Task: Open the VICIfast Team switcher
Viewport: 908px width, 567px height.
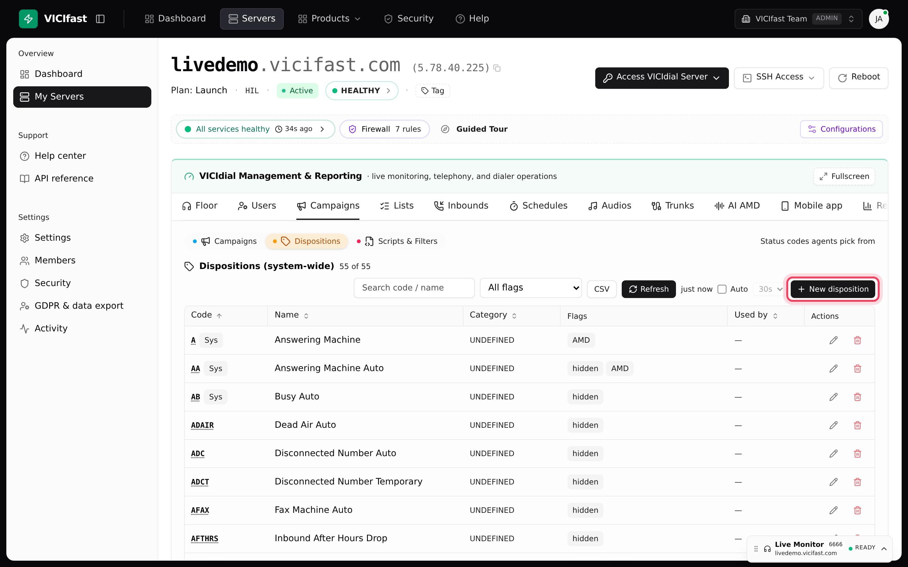Action: point(798,19)
